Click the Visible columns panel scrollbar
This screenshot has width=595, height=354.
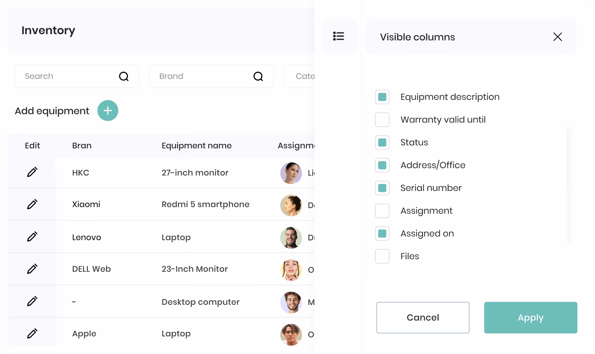[569, 184]
